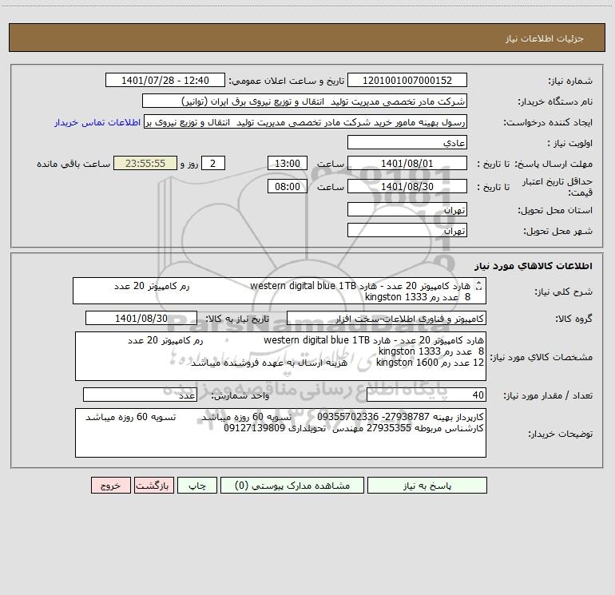615x595 pixels.
Task: Click the countdown timer 23:55:55
Action: [x=145, y=163]
